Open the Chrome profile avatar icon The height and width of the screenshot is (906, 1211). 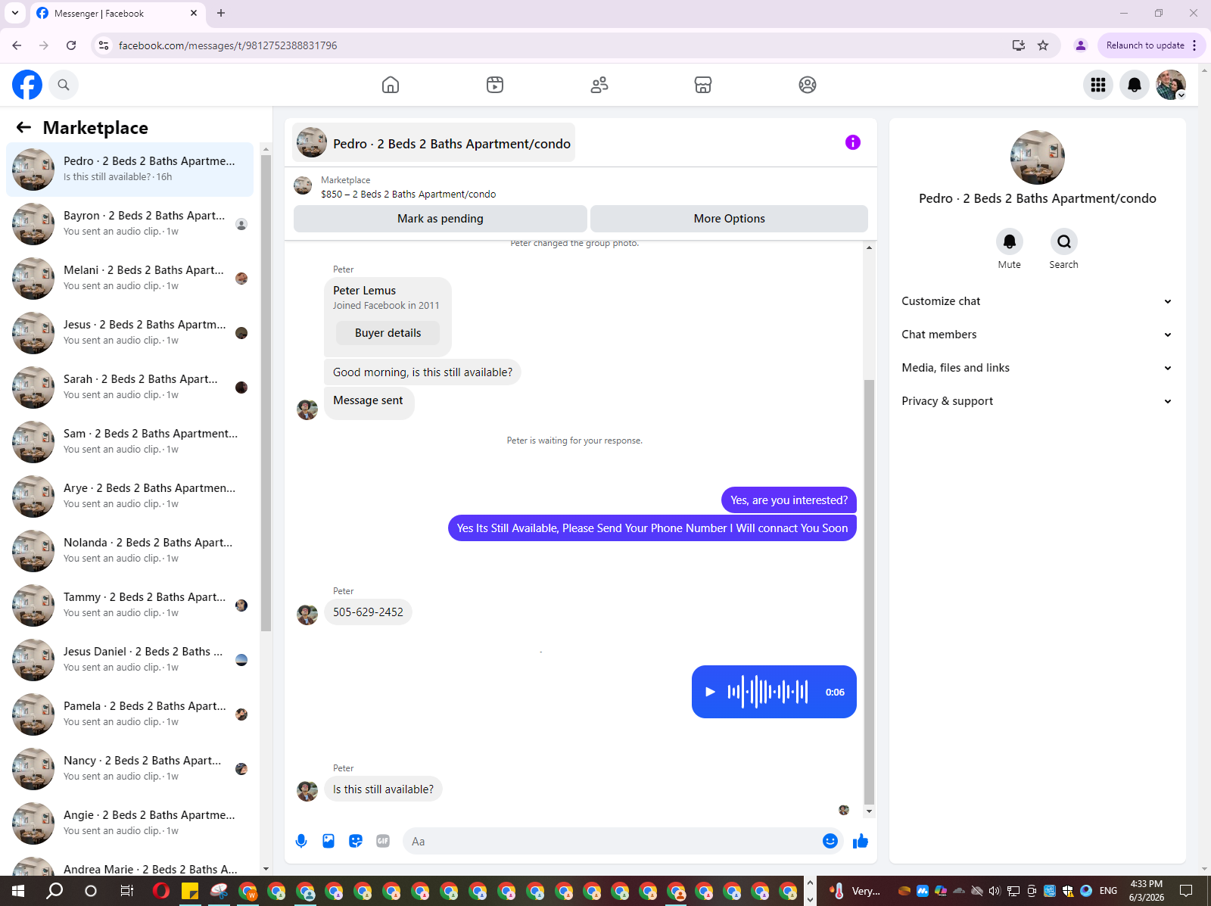coord(1081,45)
